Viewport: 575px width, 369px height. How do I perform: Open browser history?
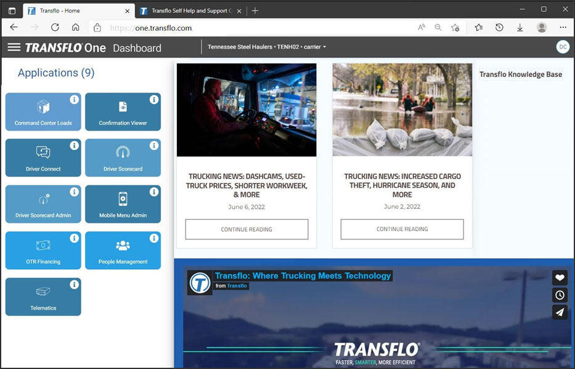pyautogui.click(x=499, y=28)
